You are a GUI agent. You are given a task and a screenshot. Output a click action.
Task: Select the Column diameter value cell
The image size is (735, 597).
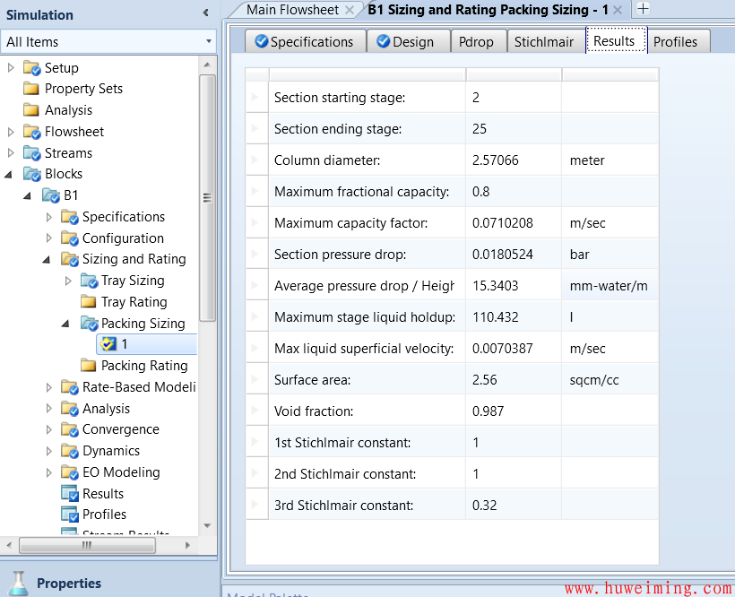coord(514,160)
